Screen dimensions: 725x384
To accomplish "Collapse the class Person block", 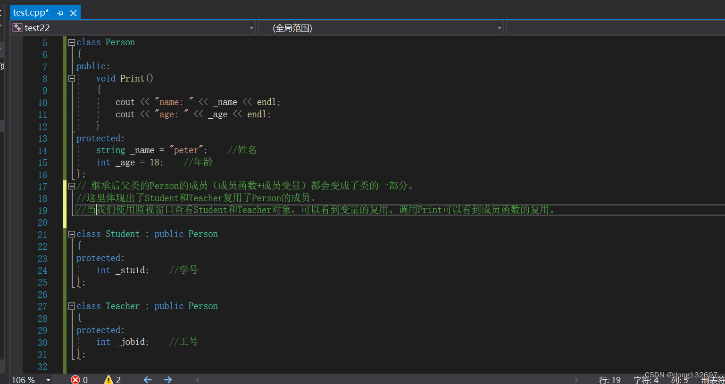I will coord(72,42).
